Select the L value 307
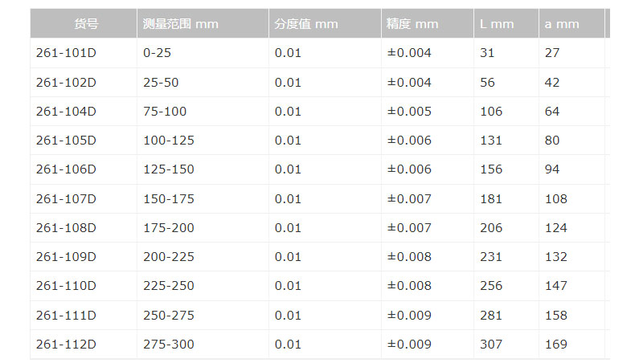The width and height of the screenshot is (635, 363). [x=491, y=345]
